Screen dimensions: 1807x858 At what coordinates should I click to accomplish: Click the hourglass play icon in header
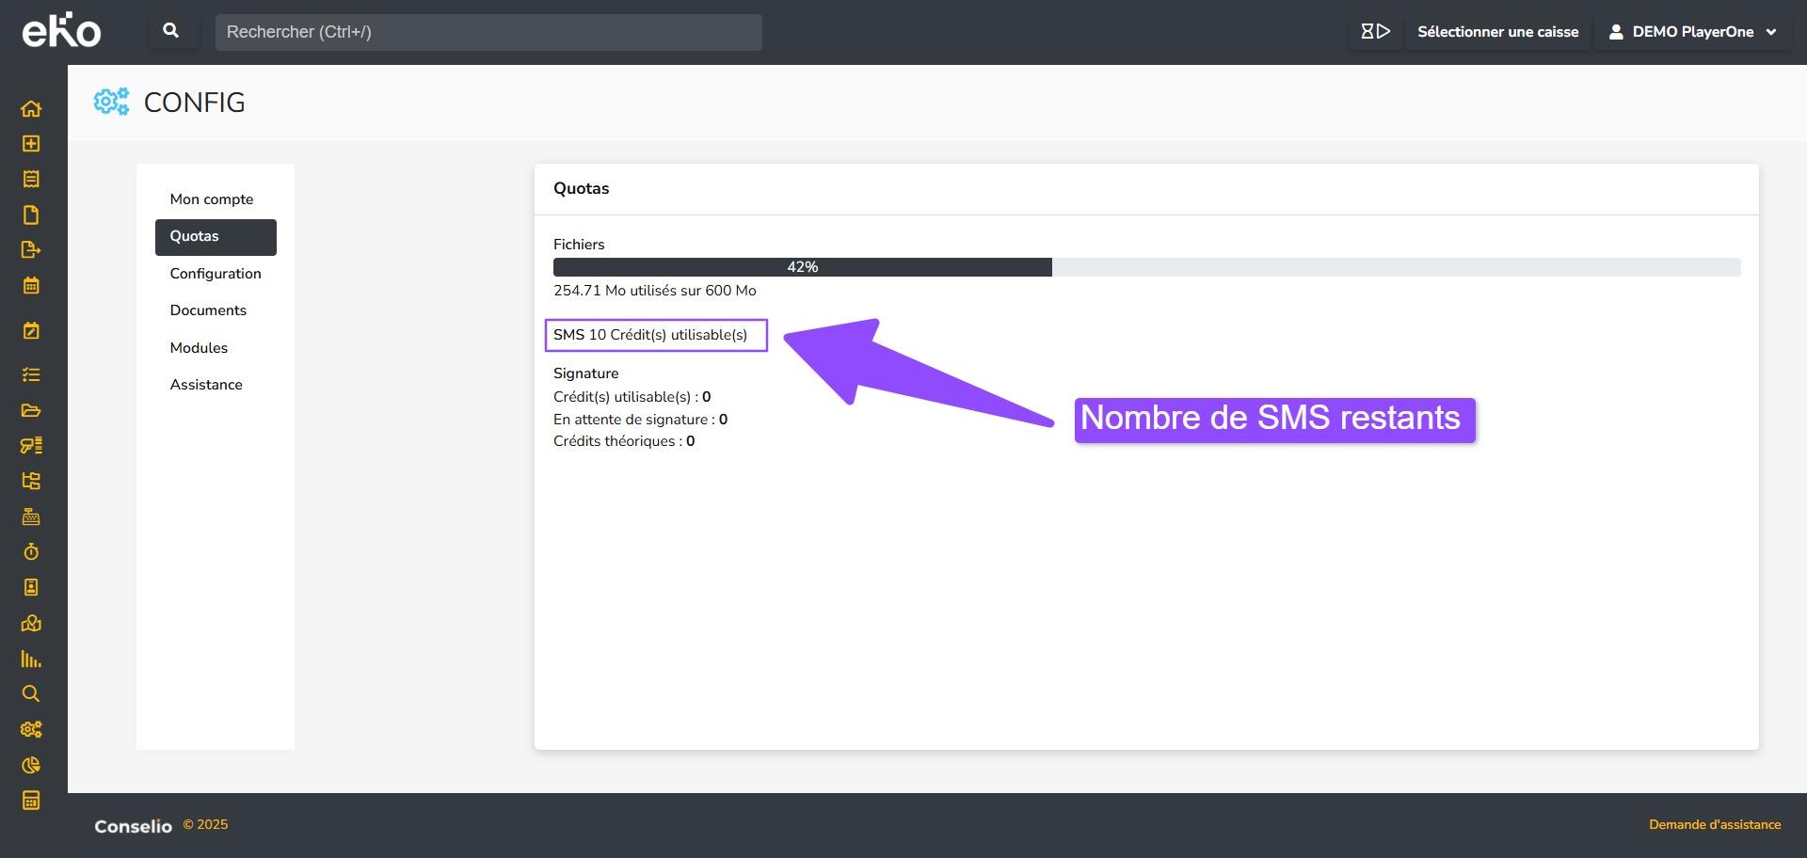[1375, 32]
